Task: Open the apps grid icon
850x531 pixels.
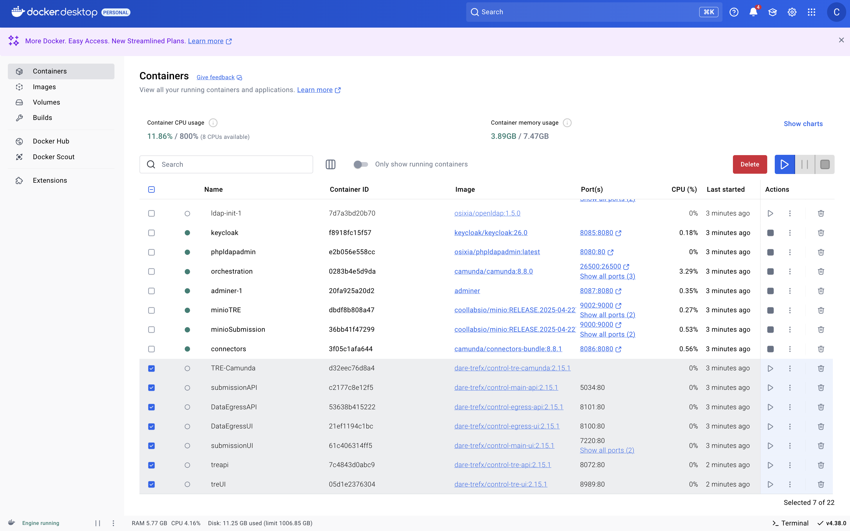Action: click(x=811, y=12)
